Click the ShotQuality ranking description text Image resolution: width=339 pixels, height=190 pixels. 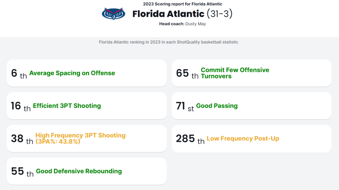coord(168,42)
